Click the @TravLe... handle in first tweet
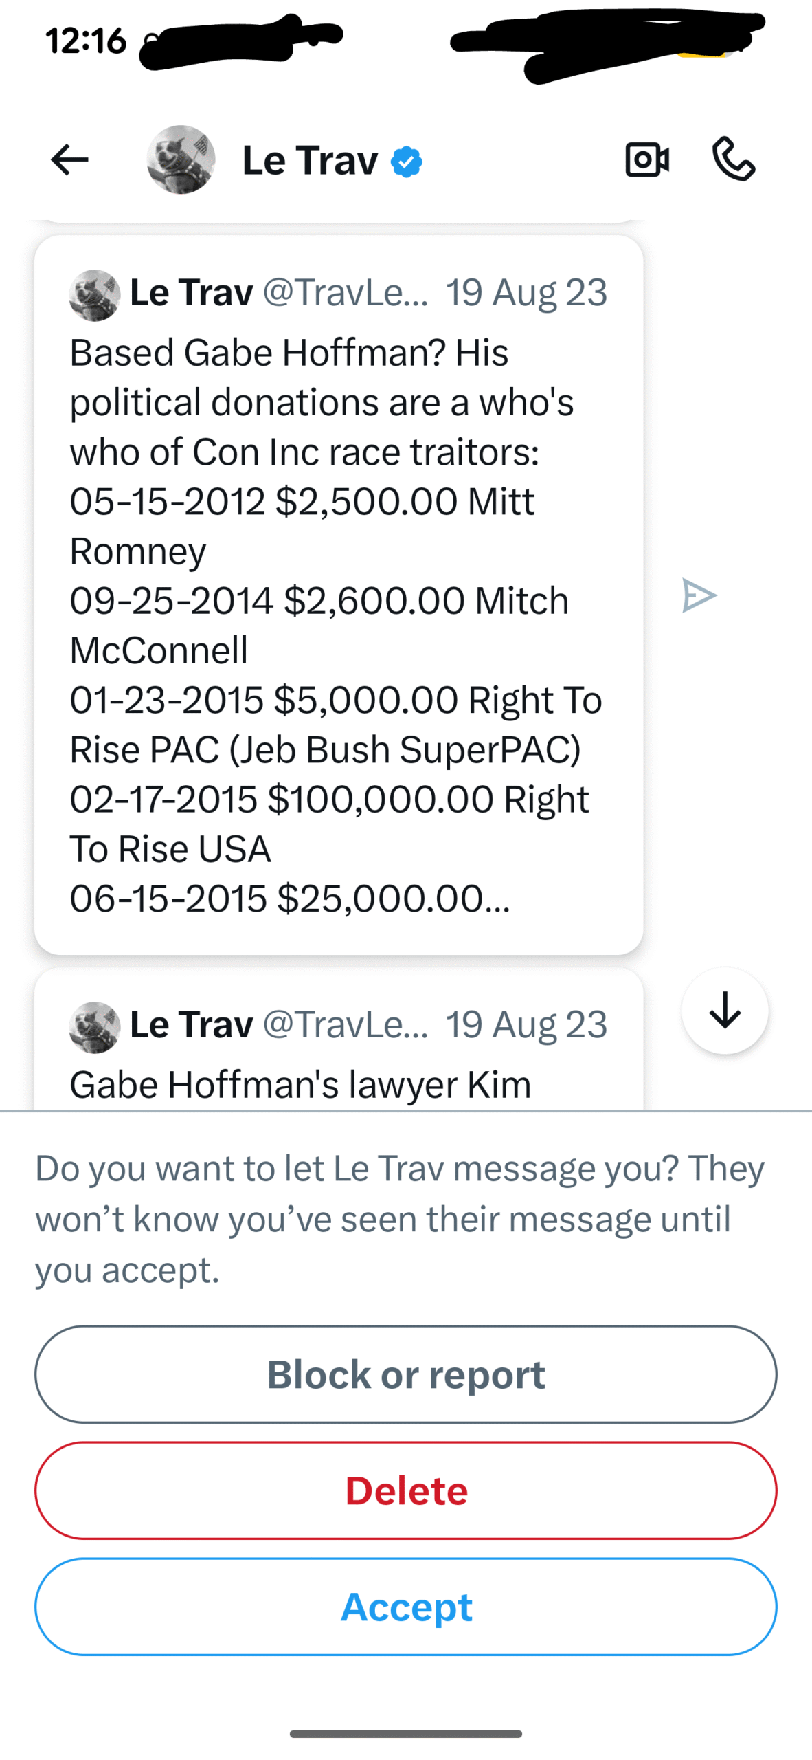Screen dimensions: 812x1760 (x=346, y=293)
